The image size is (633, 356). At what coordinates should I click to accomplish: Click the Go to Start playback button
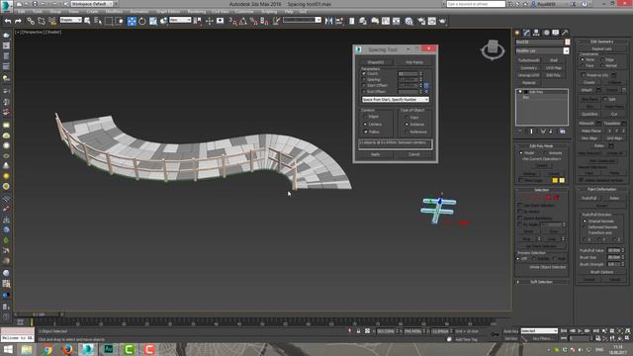pyautogui.click(x=564, y=331)
